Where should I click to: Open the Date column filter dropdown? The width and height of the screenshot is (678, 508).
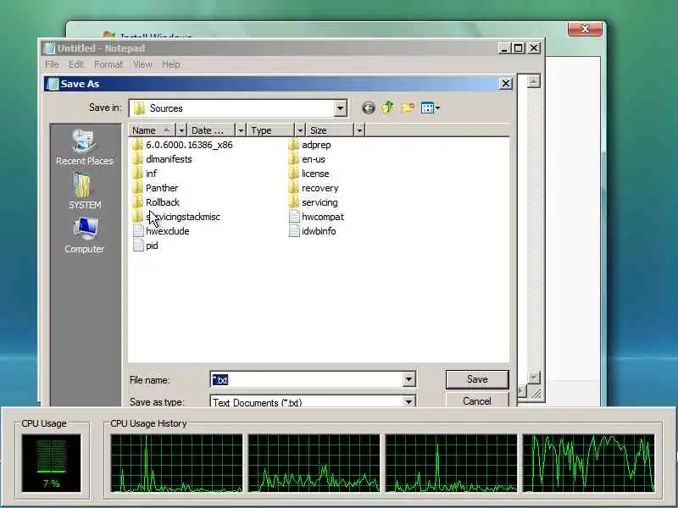pyautogui.click(x=241, y=130)
